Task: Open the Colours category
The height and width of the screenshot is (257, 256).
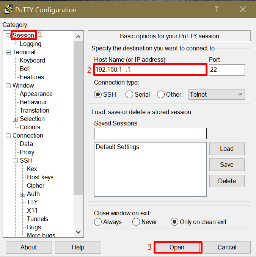Action: [30, 127]
